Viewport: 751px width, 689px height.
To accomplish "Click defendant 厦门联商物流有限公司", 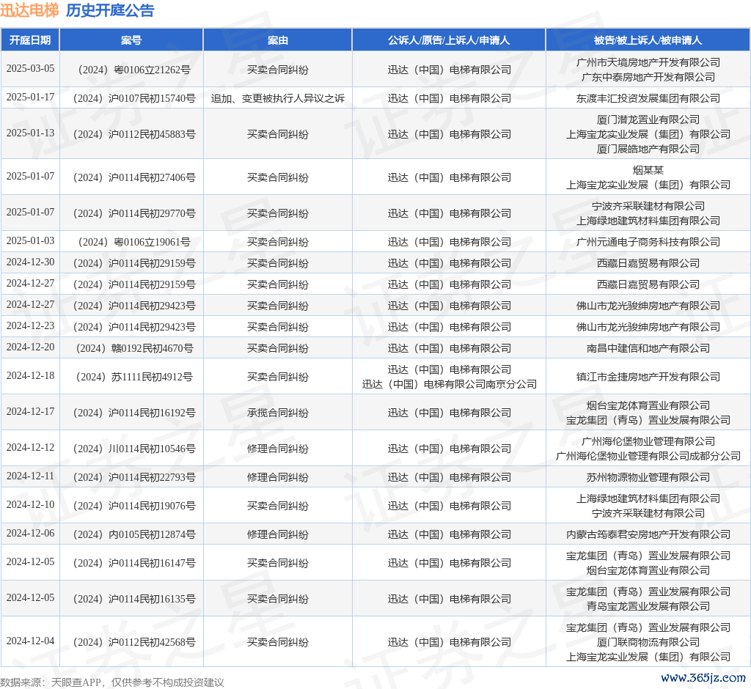I will (x=648, y=642).
